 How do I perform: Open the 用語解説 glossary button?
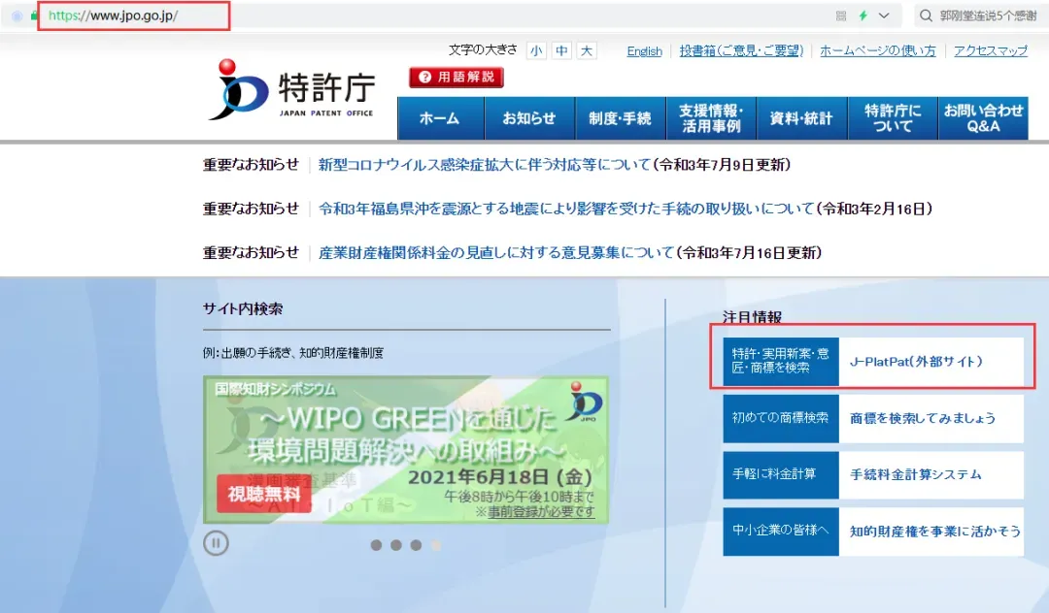457,78
